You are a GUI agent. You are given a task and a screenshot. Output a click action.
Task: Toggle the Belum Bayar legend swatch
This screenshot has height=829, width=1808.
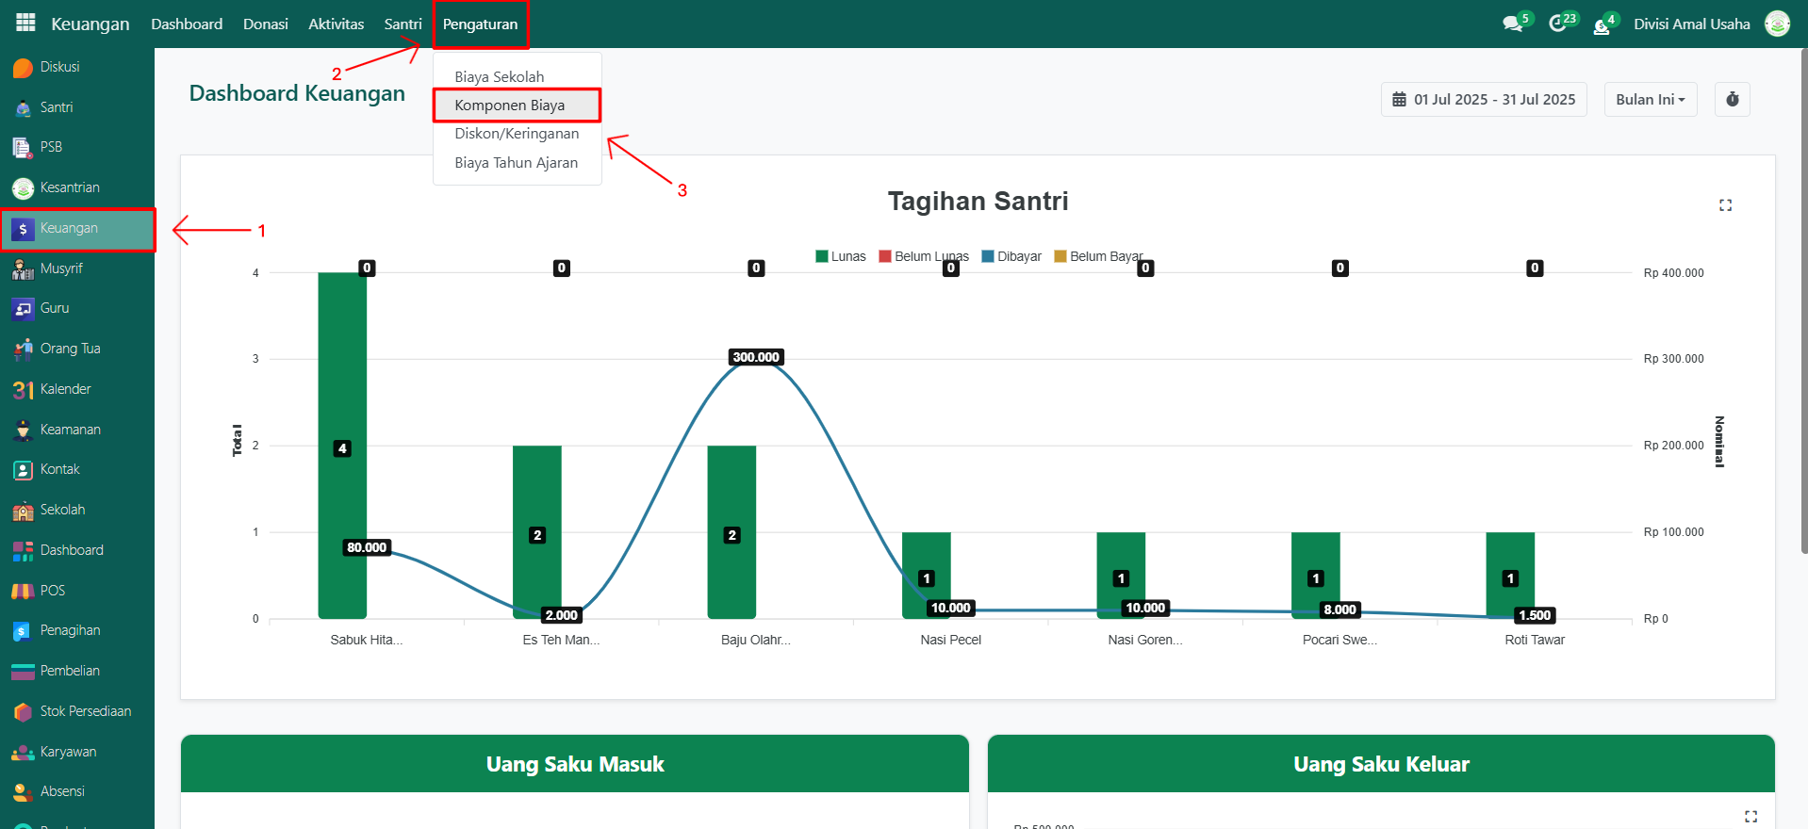coord(1060,256)
